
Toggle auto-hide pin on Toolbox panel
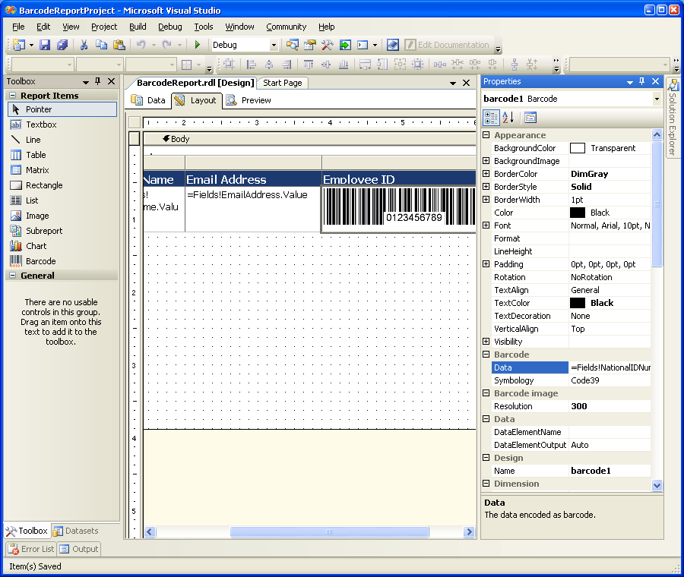pos(97,81)
